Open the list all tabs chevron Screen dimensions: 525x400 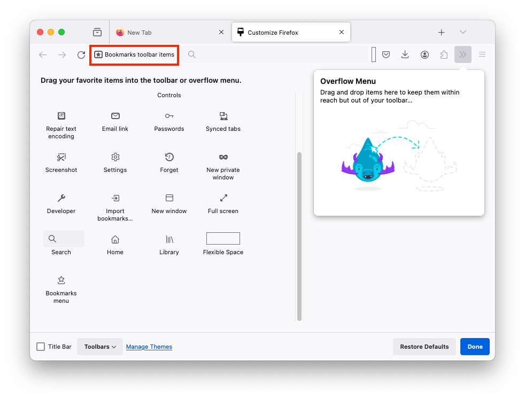point(463,33)
